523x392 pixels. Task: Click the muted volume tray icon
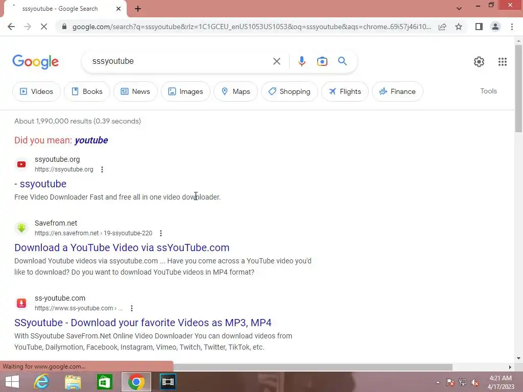(x=475, y=382)
